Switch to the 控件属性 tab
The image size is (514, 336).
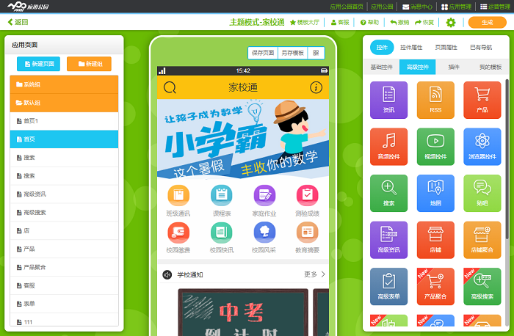click(x=411, y=48)
